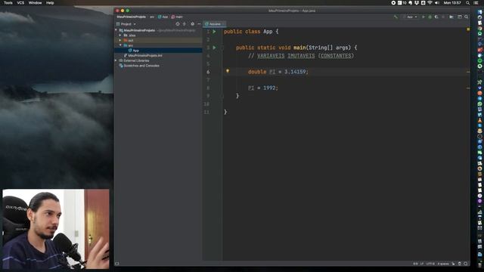Close the App.java editor tab
The height and width of the screenshot is (272, 484).
click(224, 24)
